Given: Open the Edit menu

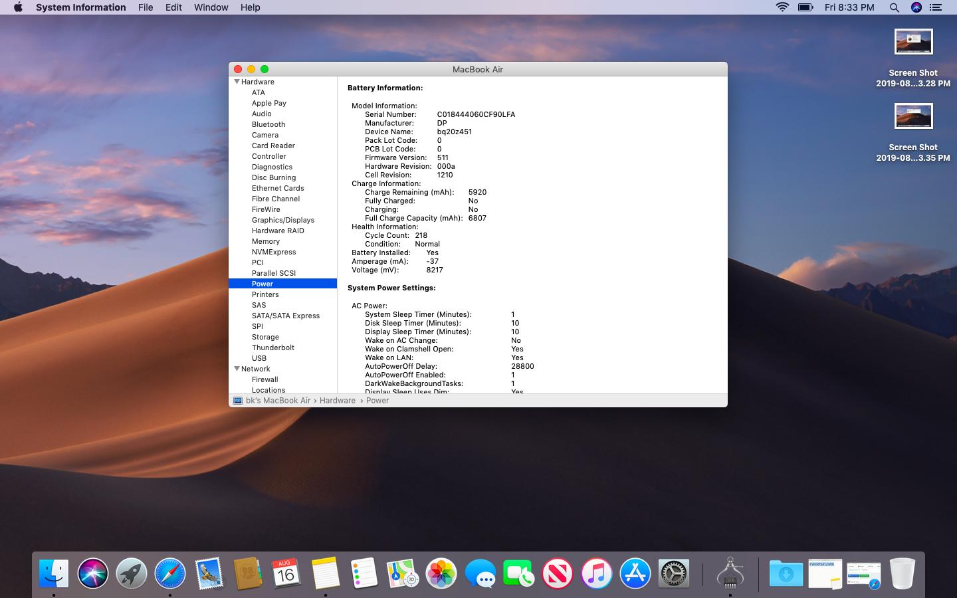Looking at the screenshot, I should 173,7.
